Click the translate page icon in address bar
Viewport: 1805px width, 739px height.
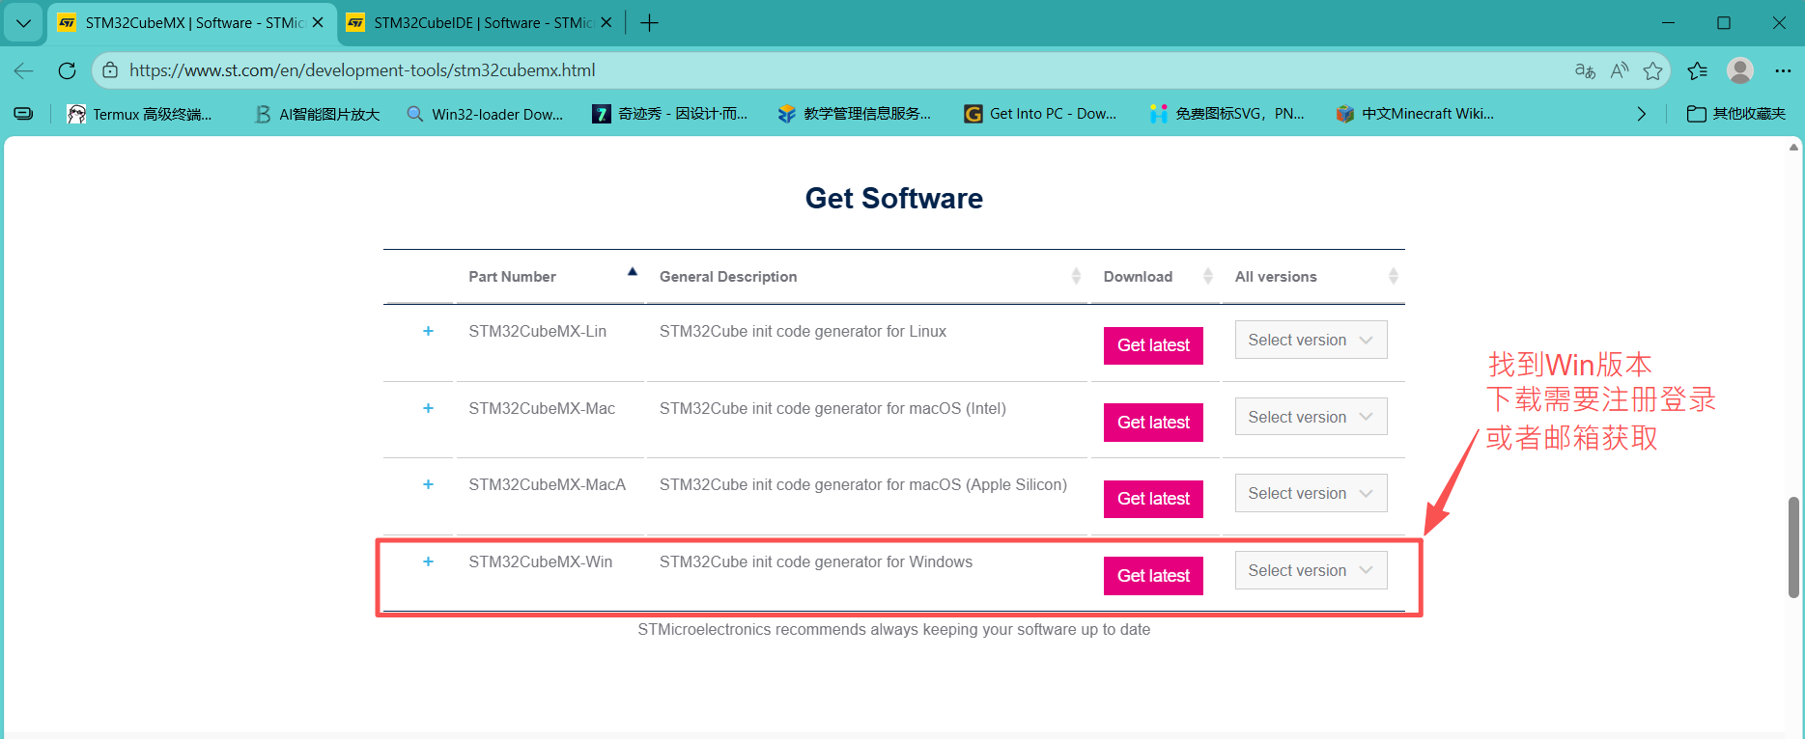(x=1585, y=70)
